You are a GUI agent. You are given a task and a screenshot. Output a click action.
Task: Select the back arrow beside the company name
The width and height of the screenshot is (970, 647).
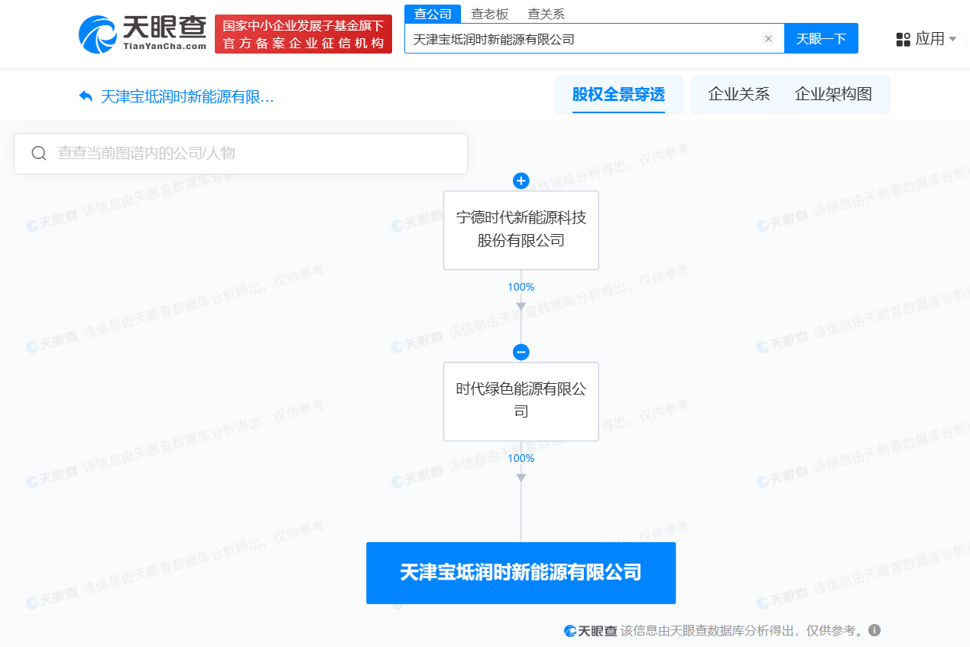pos(86,95)
